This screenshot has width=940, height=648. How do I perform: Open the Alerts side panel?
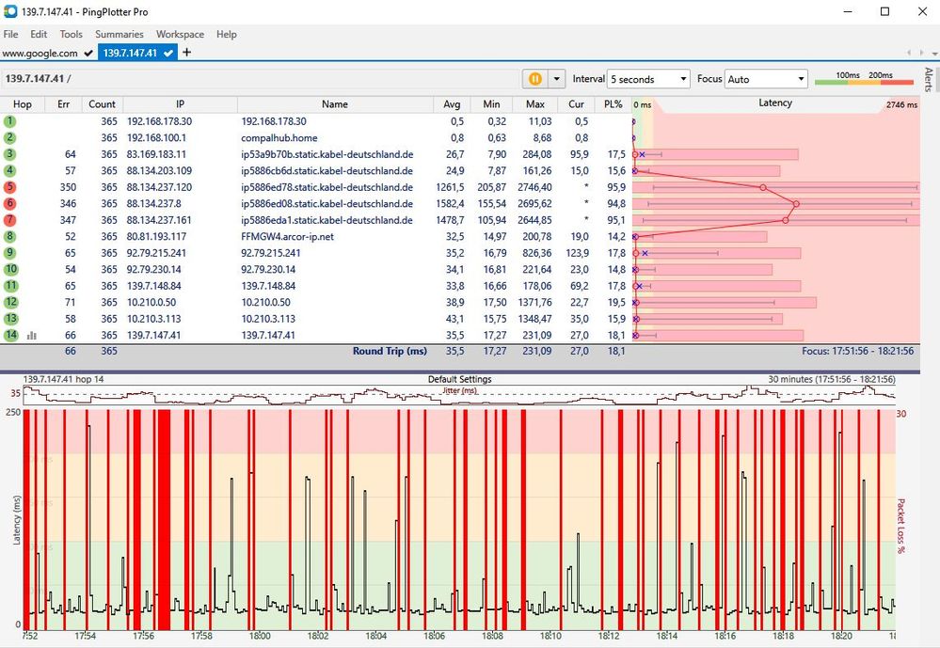929,79
